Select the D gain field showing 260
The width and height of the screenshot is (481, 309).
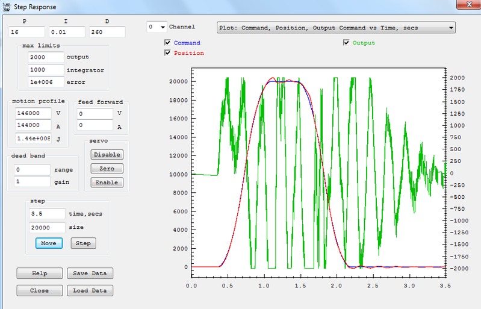pos(107,32)
